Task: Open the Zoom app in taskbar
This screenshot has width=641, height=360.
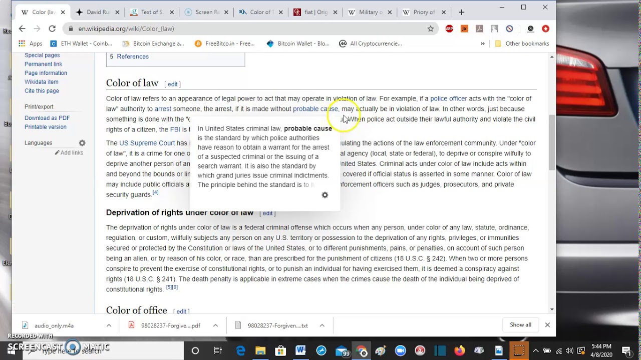Action: [400, 350]
